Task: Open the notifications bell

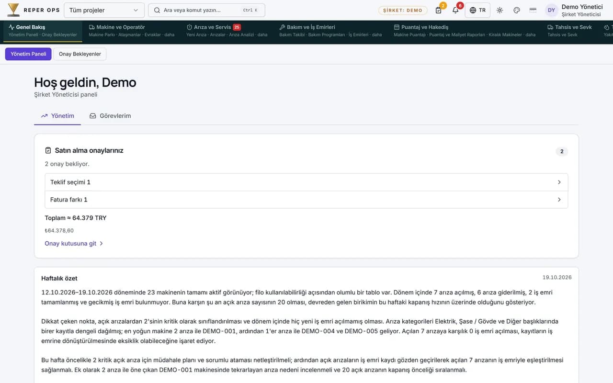Action: pyautogui.click(x=455, y=10)
